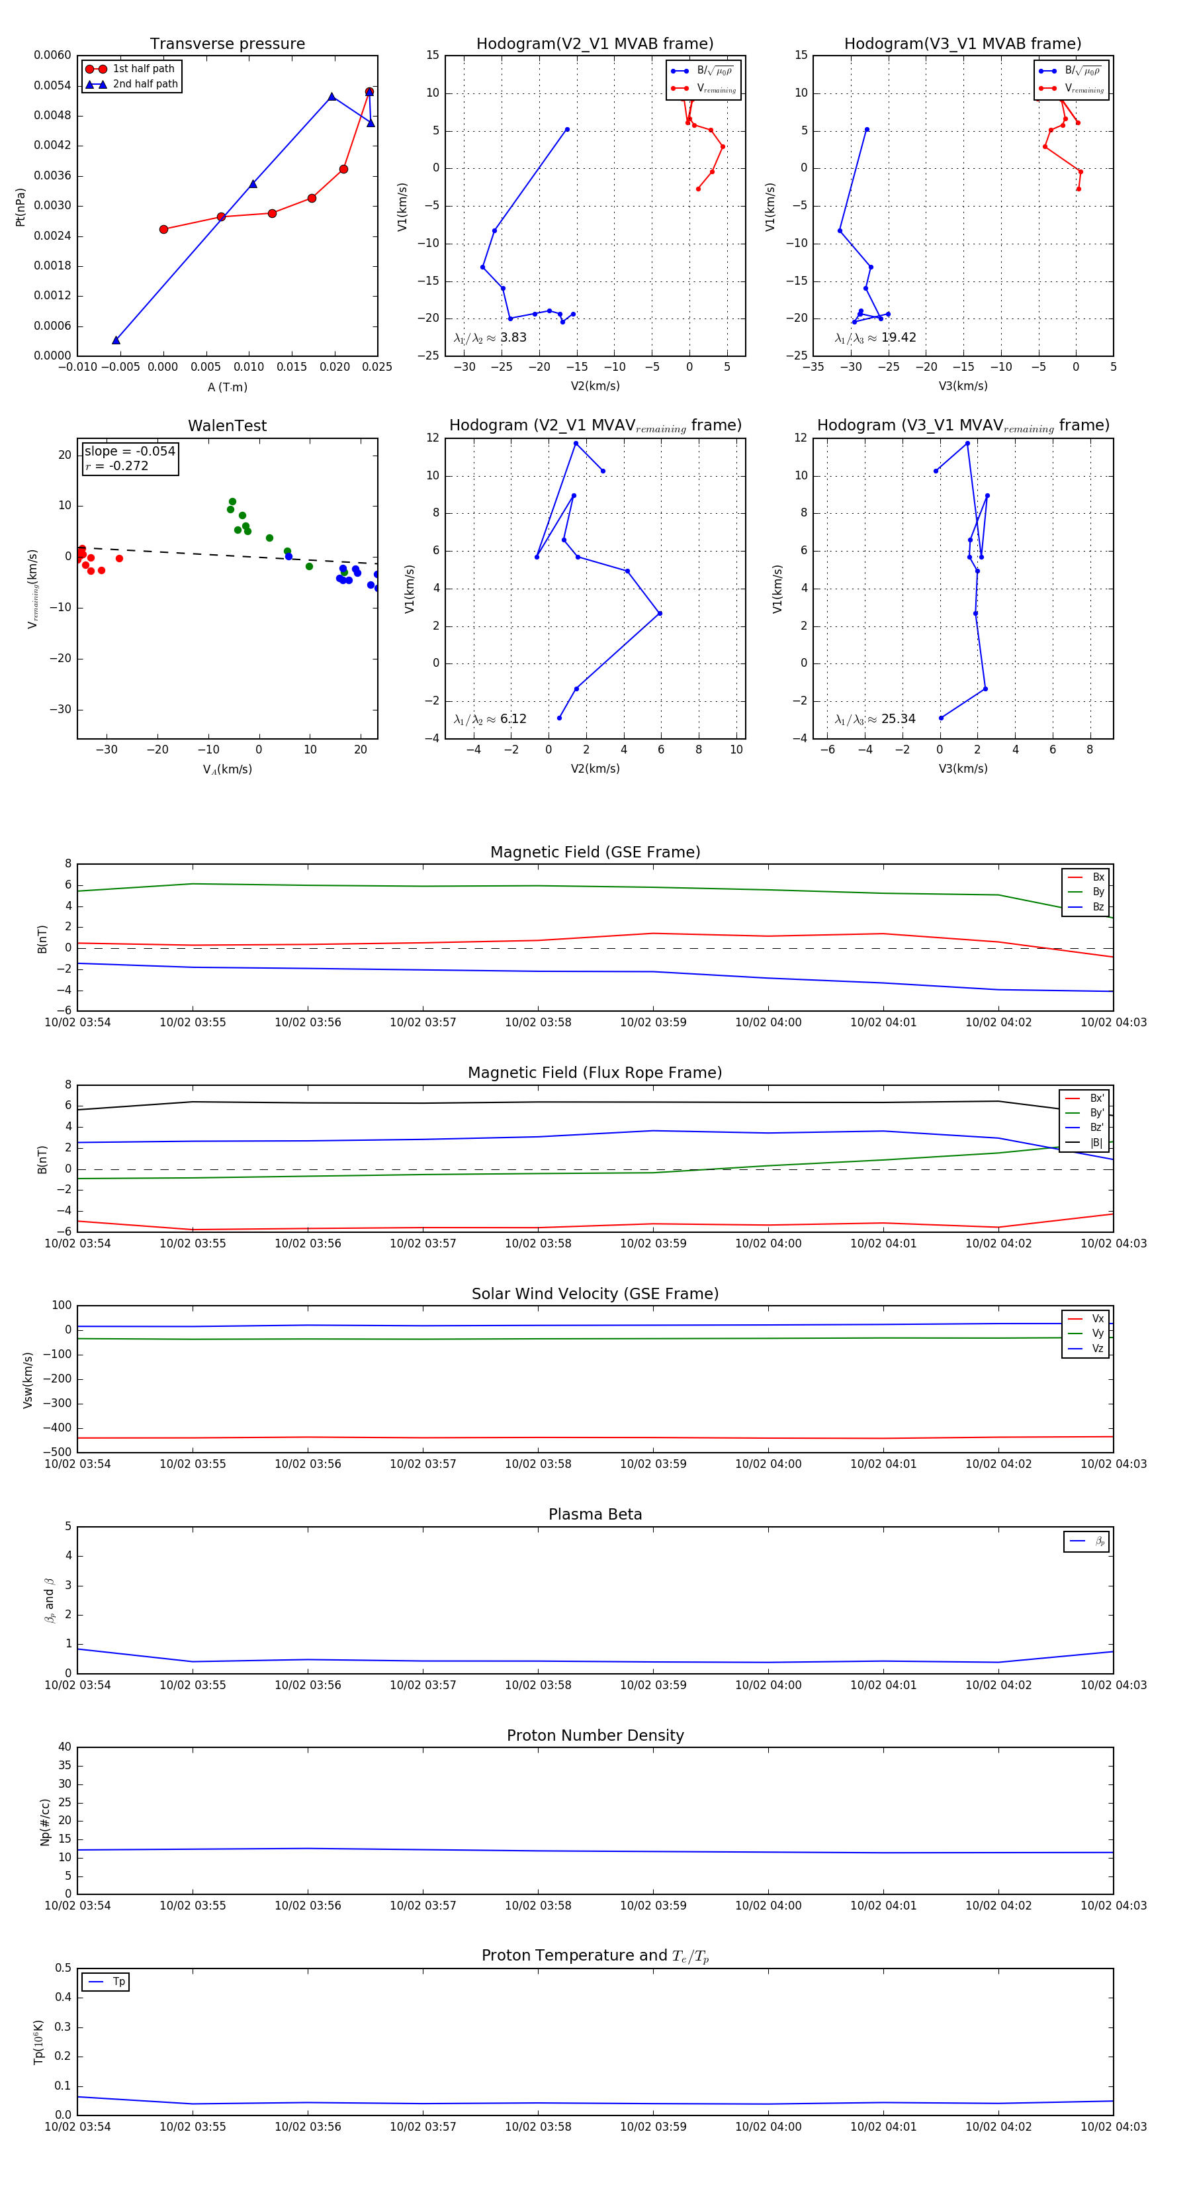Click the By legend entry in GSE magnetic field plot

coord(1086,891)
